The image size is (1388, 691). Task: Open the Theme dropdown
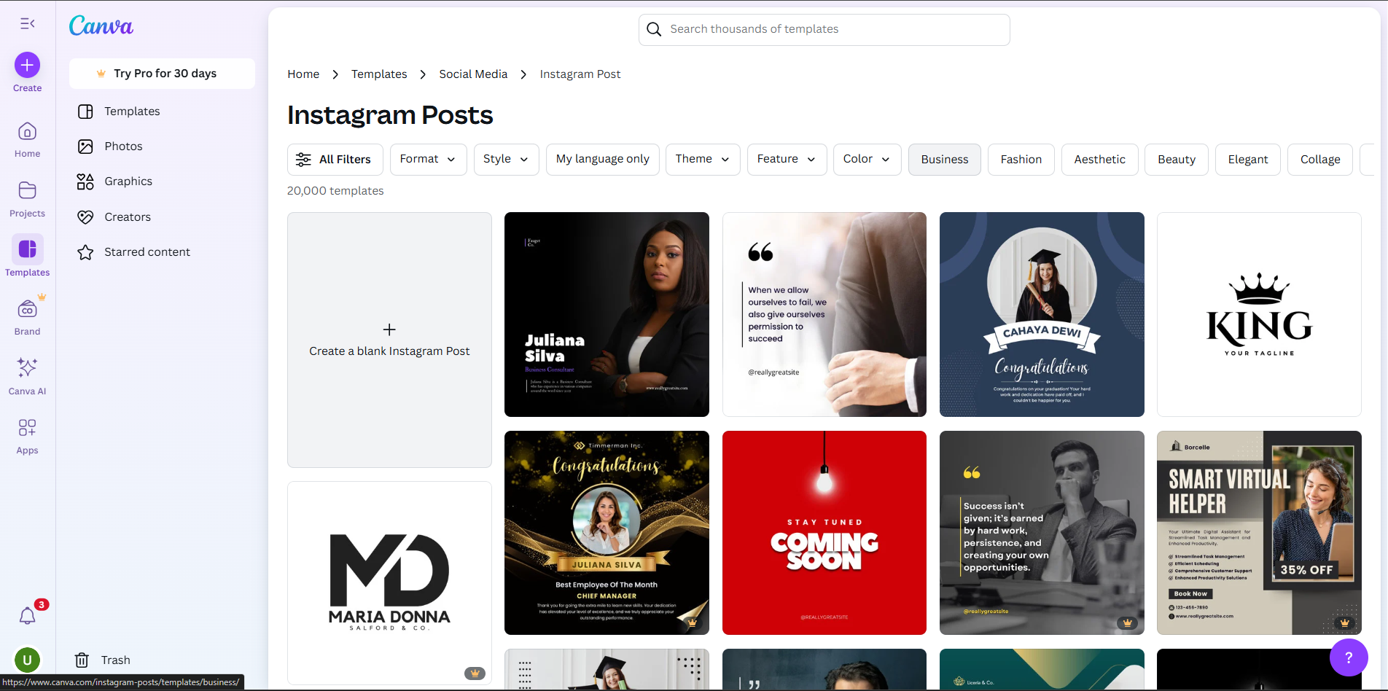702,159
